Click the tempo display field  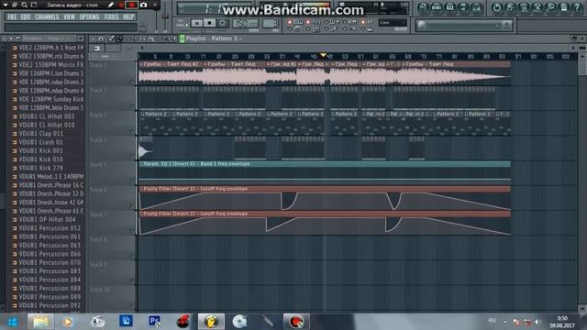[245, 24]
